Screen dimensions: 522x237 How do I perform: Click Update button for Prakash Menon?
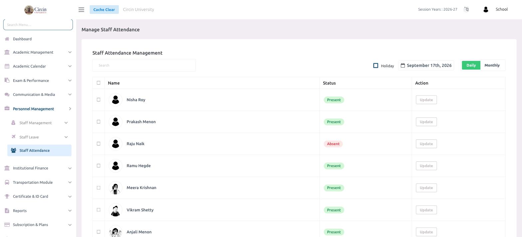pos(426,122)
